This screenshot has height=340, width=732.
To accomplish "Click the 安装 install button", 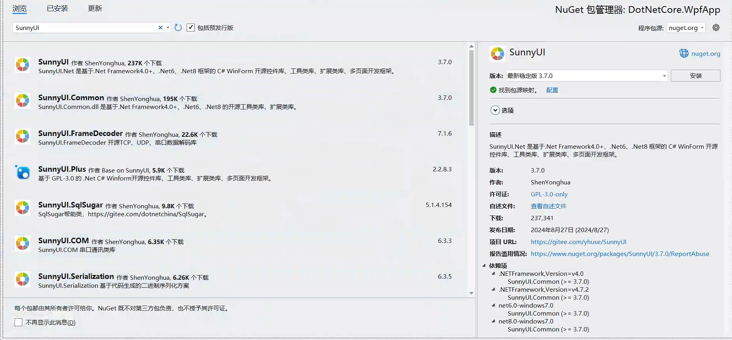I will [x=695, y=76].
